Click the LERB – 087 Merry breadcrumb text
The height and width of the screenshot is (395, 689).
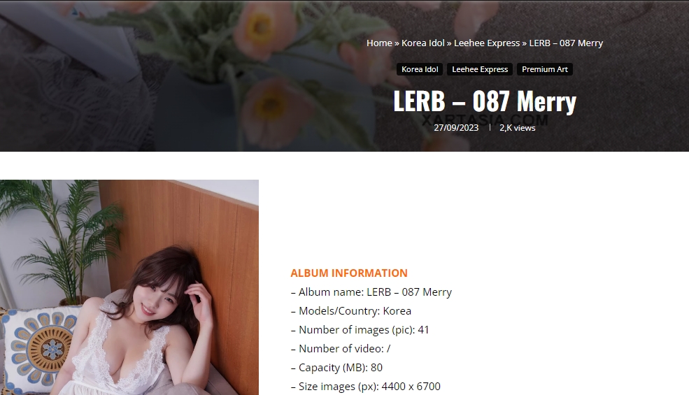(566, 43)
